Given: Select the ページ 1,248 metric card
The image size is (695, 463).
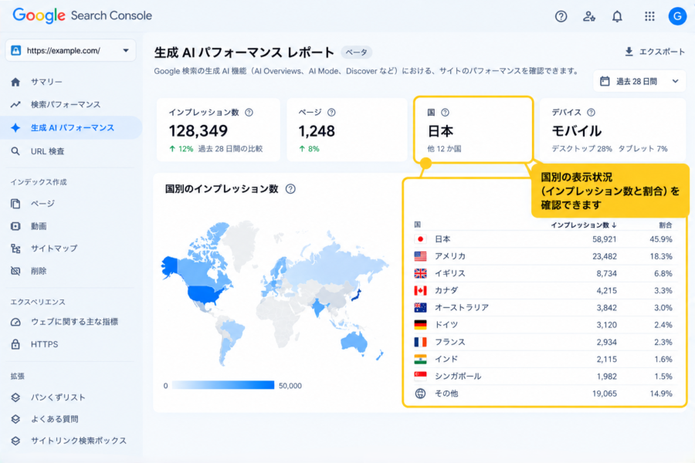Looking at the screenshot, I should pyautogui.click(x=347, y=130).
